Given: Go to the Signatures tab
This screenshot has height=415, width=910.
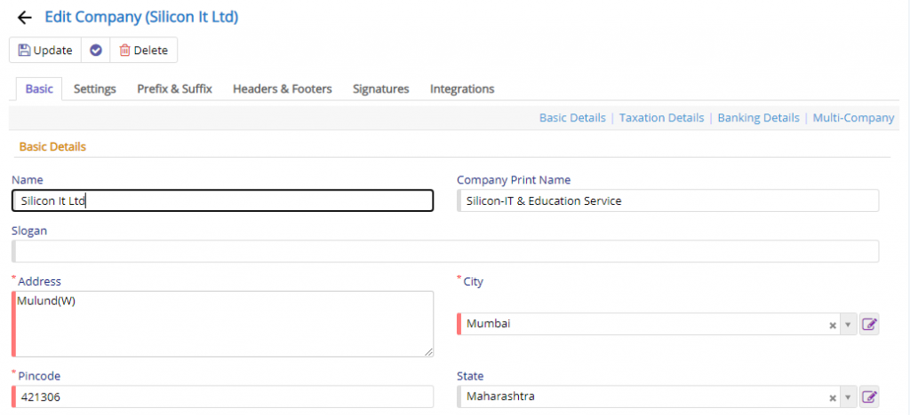Looking at the screenshot, I should pos(380,90).
